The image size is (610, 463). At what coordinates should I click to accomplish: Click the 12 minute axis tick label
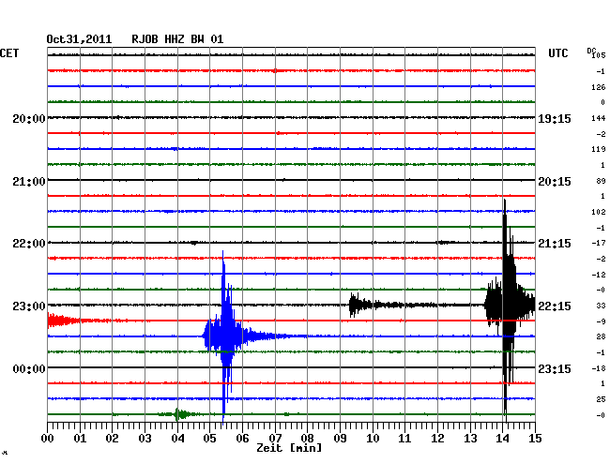pos(437,439)
